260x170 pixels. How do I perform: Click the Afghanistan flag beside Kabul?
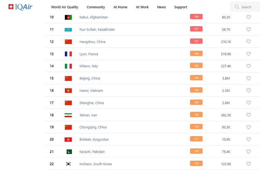68,17
